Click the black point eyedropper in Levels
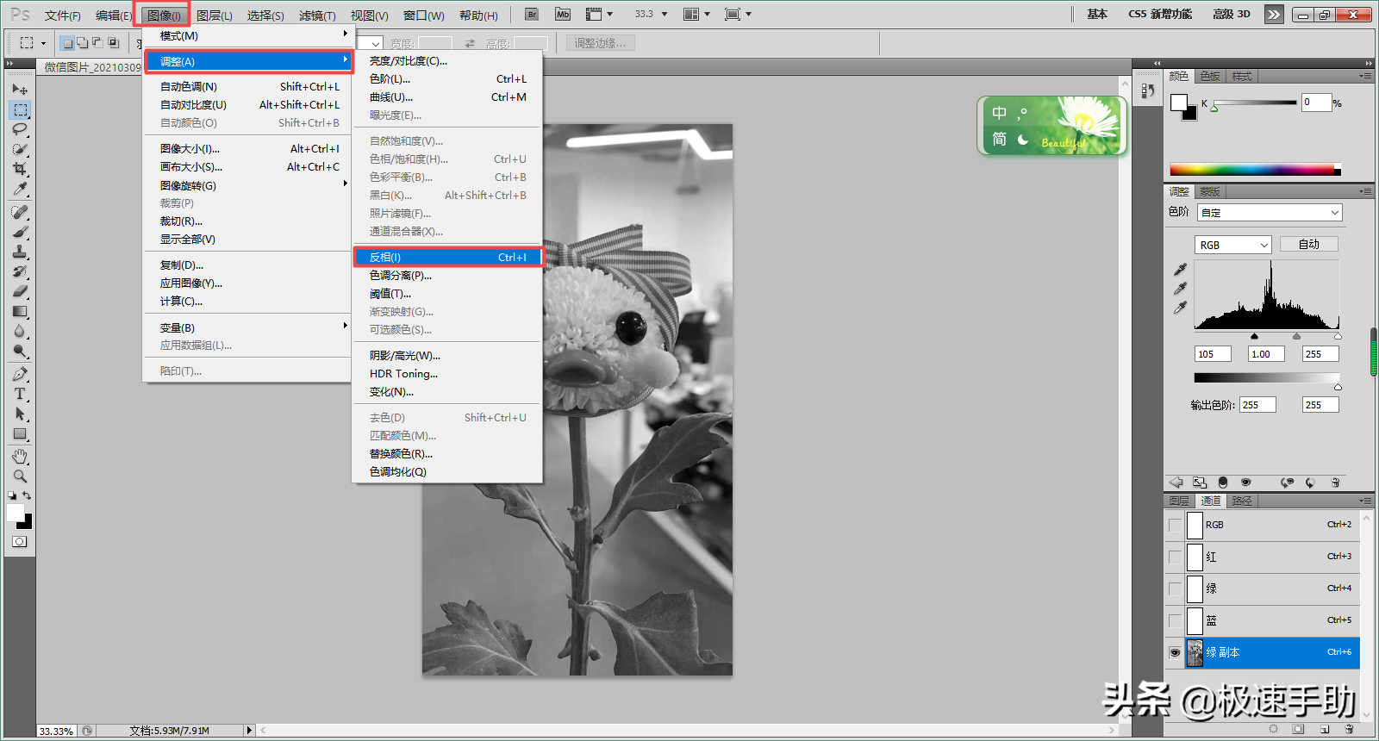The height and width of the screenshot is (741, 1379). (x=1181, y=270)
